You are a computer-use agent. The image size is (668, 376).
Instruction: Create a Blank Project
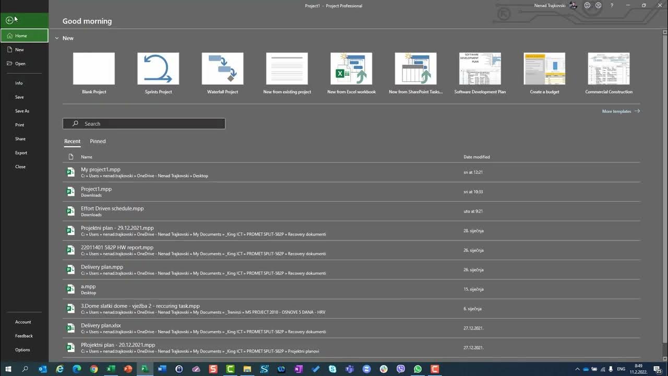[94, 73]
